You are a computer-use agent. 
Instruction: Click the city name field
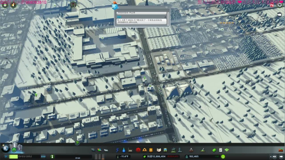74,157
